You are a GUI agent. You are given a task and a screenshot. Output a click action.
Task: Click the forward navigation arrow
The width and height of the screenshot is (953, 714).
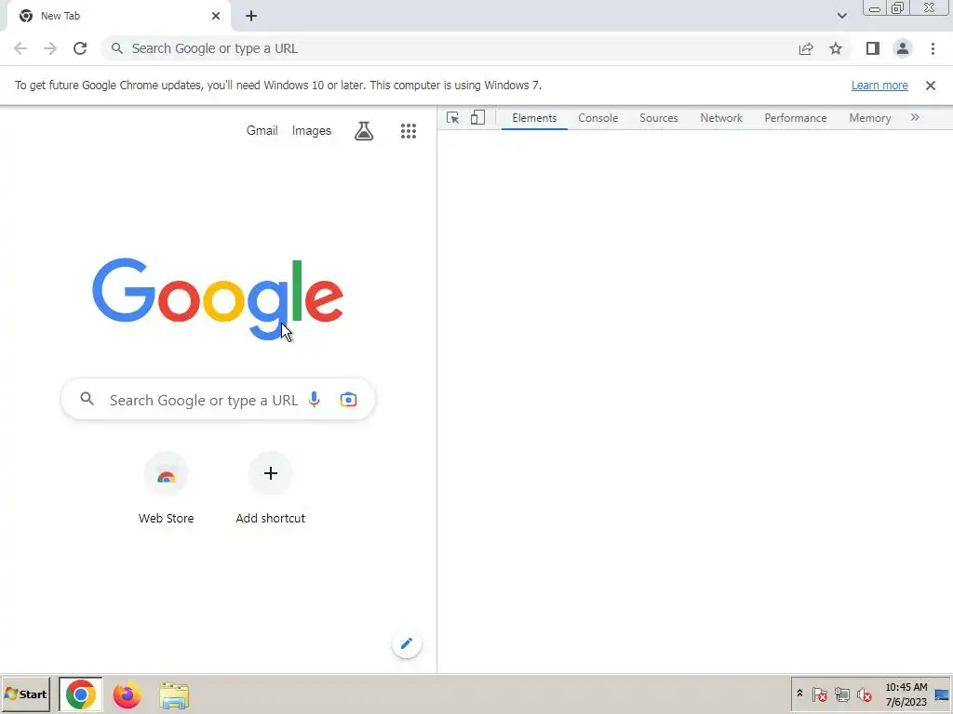(50, 48)
